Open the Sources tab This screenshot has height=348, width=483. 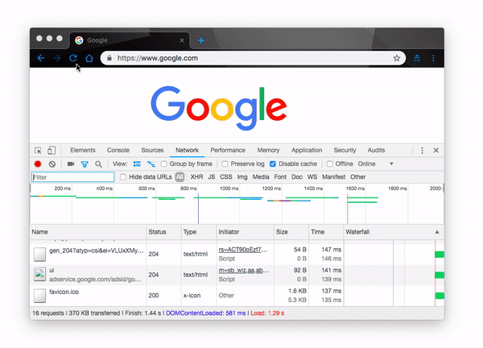click(152, 151)
